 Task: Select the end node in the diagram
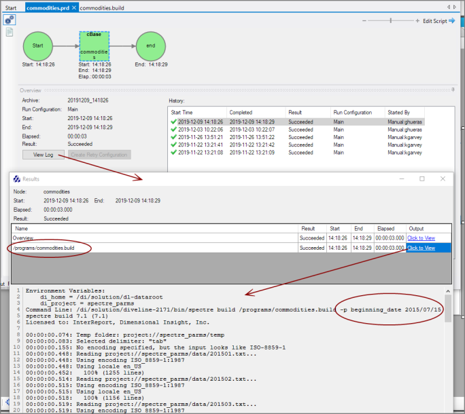pos(150,45)
